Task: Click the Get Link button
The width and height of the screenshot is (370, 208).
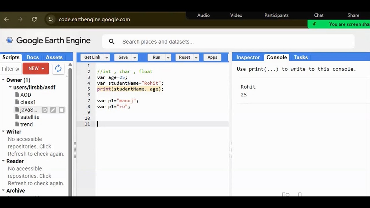Action: pyautogui.click(x=92, y=57)
